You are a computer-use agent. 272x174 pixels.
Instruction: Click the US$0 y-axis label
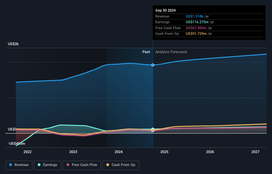click(12, 129)
